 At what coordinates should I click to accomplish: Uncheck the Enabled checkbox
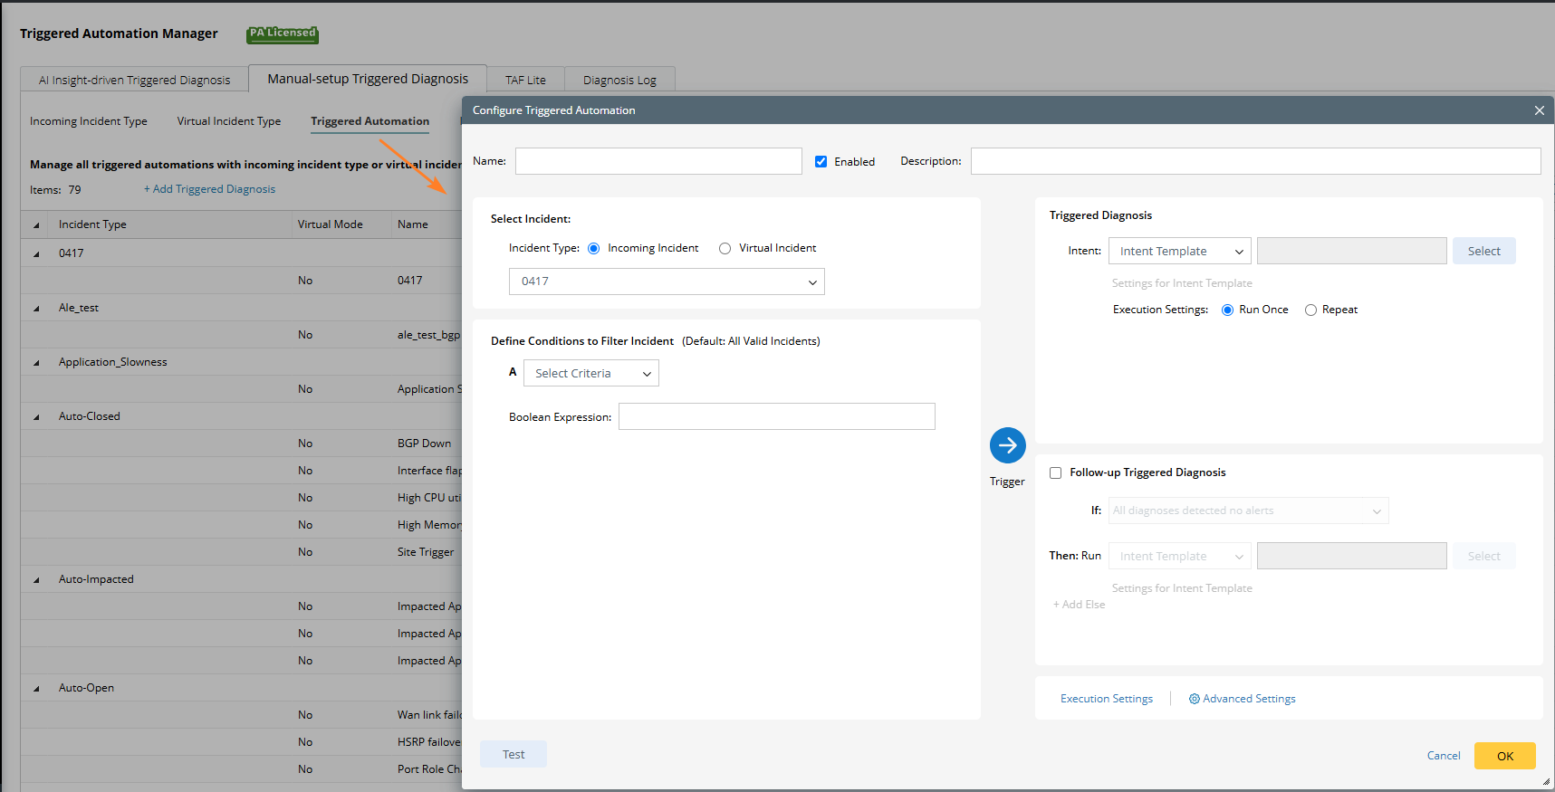(821, 162)
